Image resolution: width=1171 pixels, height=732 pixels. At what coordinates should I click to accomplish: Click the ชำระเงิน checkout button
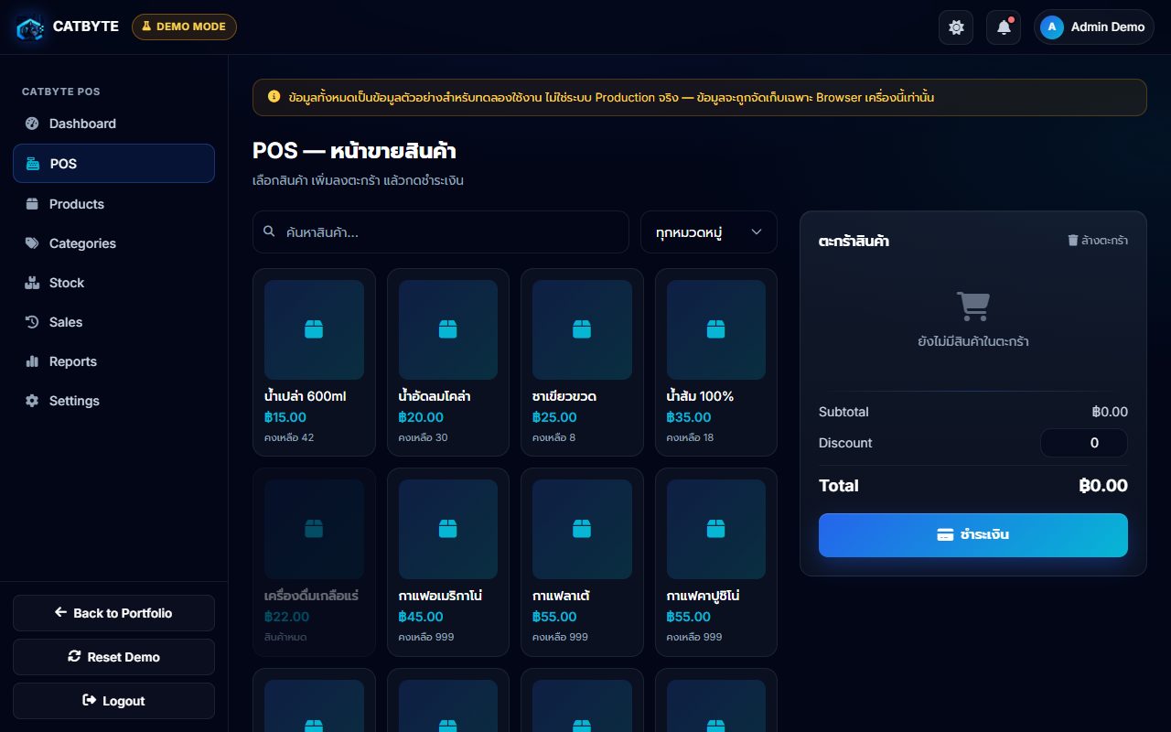pos(973,535)
